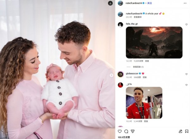Click the download icon on the photo
Viewport: 190px width, 139px height.
click(110, 3)
